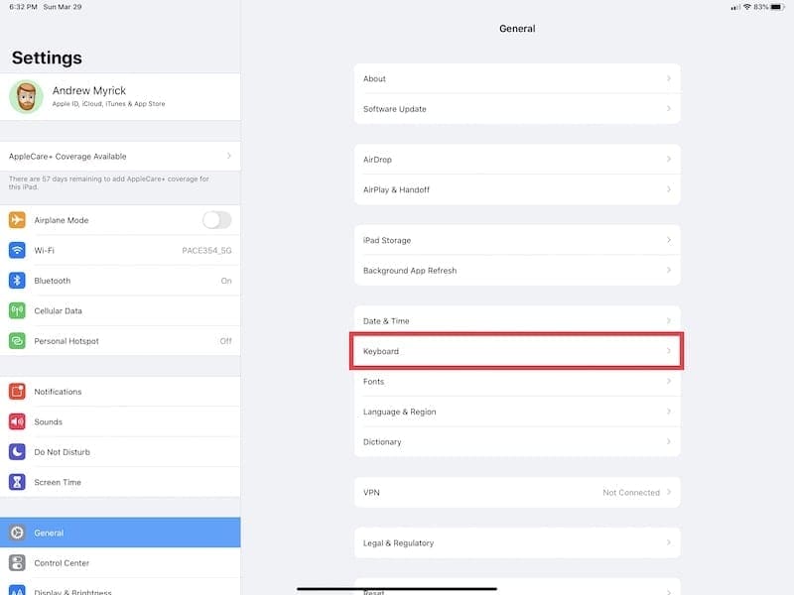Tap the Airplane Mode orange icon
The width and height of the screenshot is (794, 595).
coord(17,220)
